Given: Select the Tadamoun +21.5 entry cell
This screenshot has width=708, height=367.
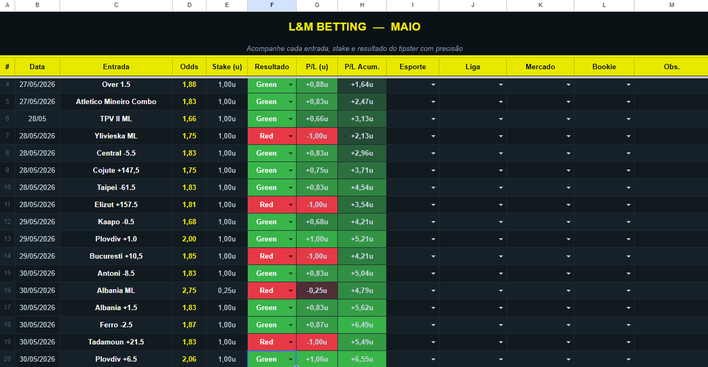Looking at the screenshot, I should point(116,342).
